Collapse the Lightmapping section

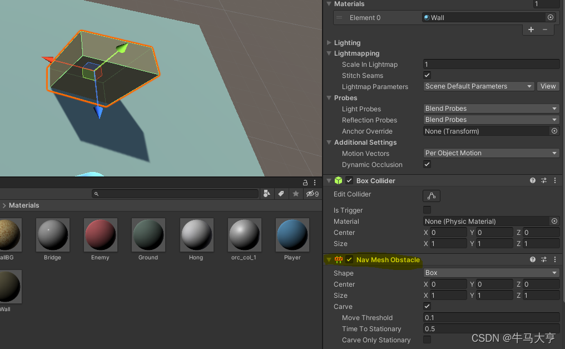click(329, 53)
